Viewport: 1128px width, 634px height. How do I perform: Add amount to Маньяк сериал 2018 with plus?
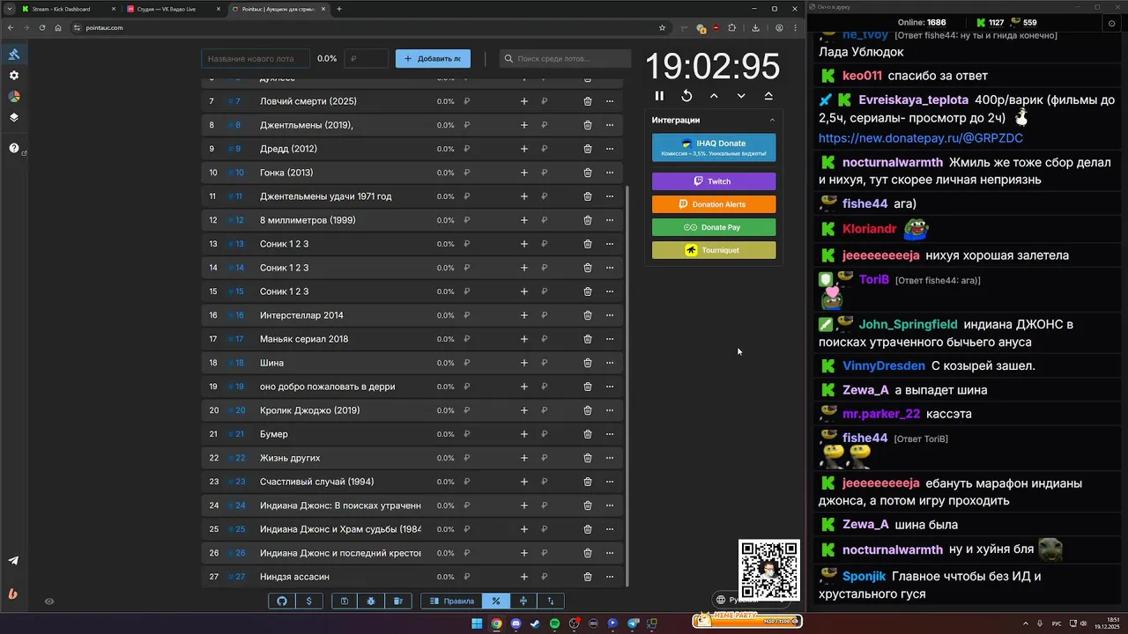click(524, 339)
